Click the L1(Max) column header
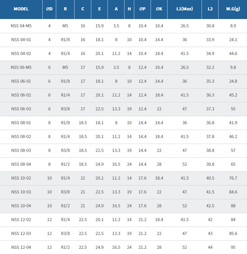The height and width of the screenshot is (254, 247). (185, 9)
